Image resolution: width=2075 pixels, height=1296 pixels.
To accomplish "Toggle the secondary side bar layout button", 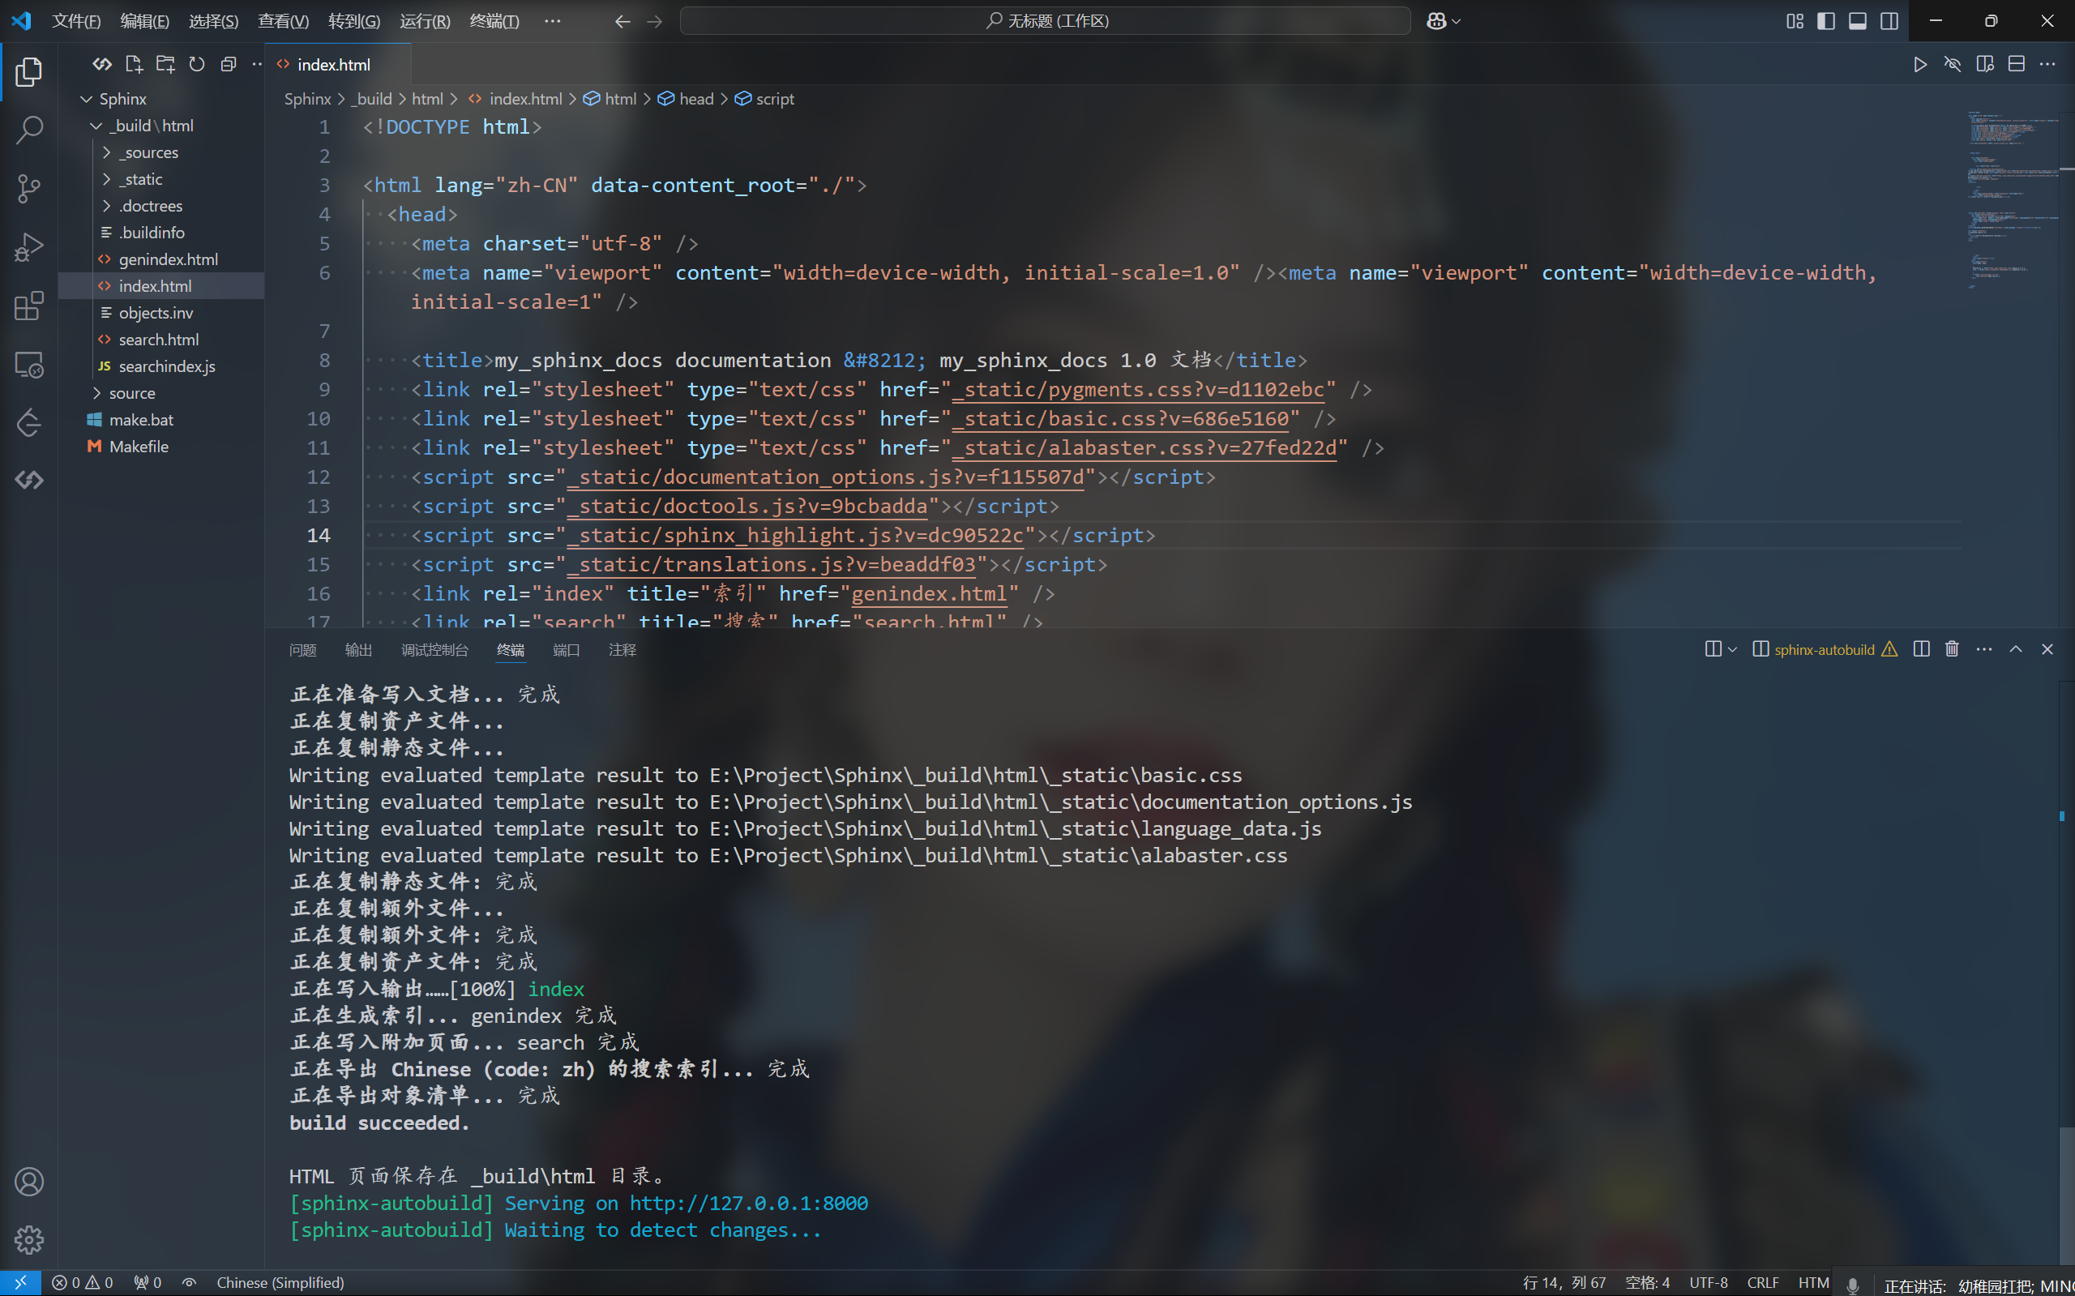I will [1889, 20].
